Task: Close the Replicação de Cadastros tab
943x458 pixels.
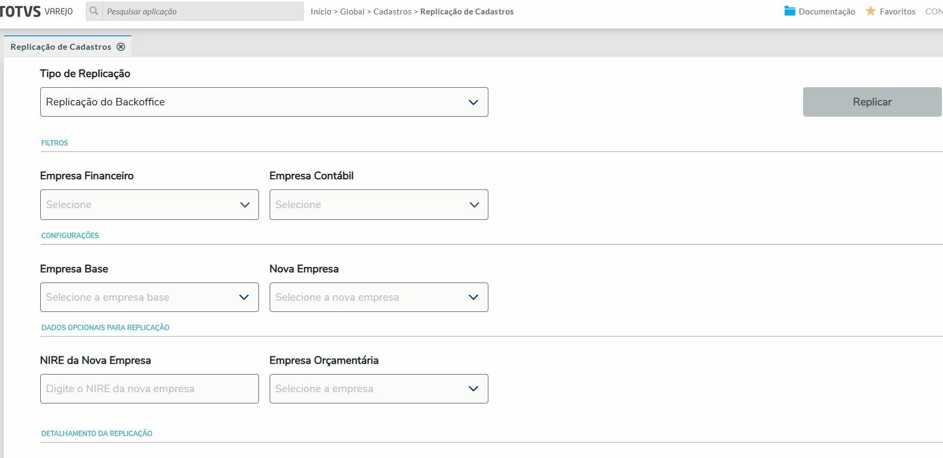Action: click(x=121, y=47)
